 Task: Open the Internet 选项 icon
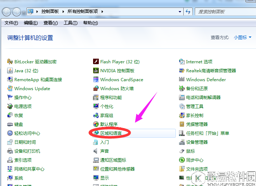182,62
